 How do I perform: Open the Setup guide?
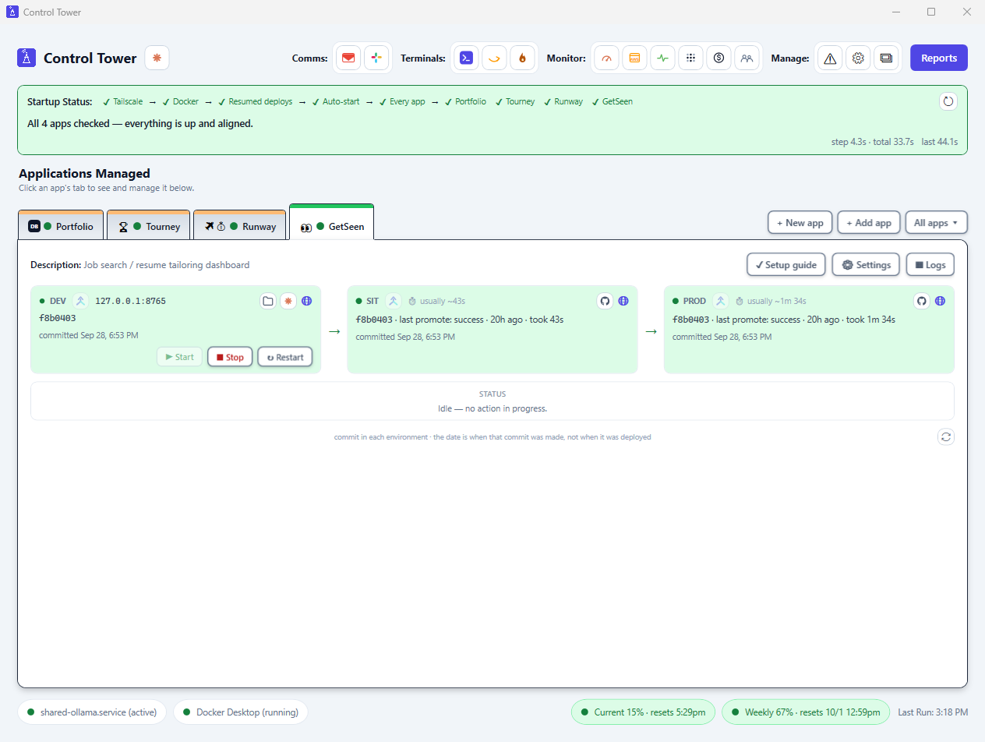click(786, 264)
